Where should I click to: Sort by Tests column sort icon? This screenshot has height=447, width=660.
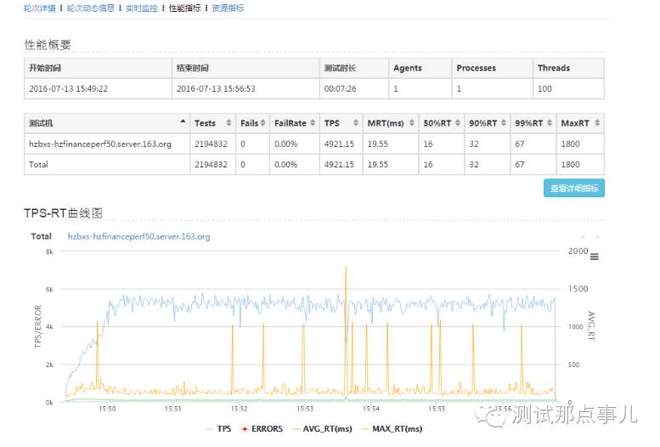pyautogui.click(x=228, y=122)
